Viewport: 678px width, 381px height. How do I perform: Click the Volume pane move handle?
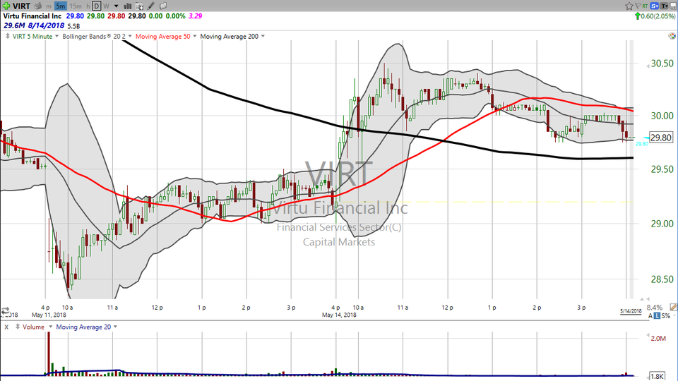[18, 327]
